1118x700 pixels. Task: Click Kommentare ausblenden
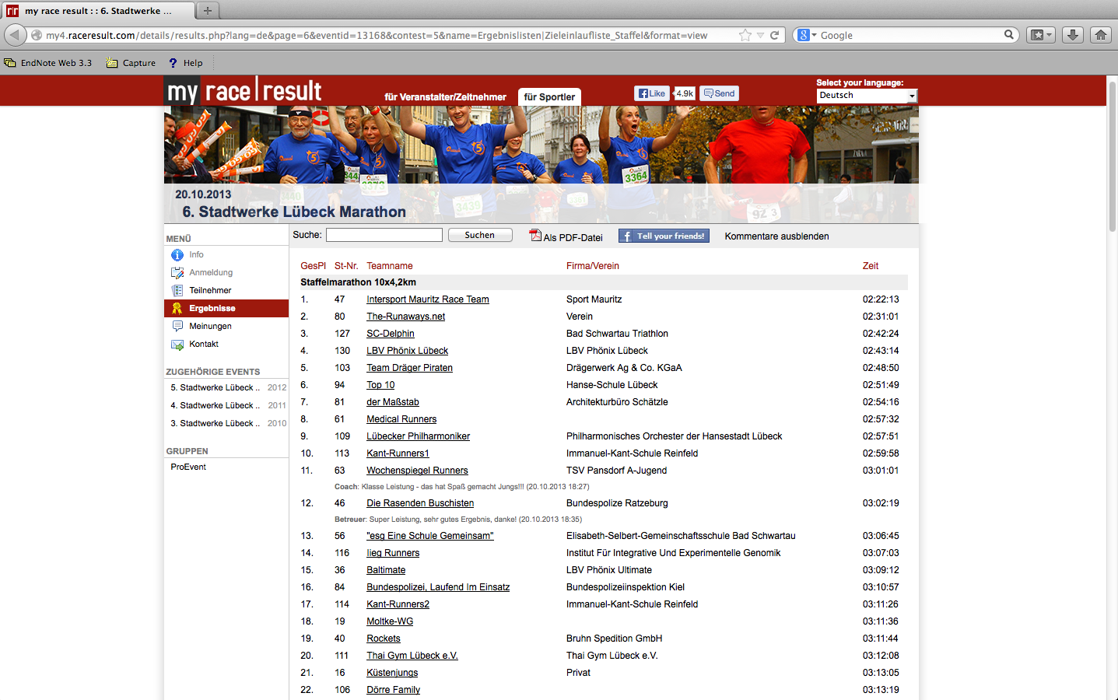coord(776,236)
